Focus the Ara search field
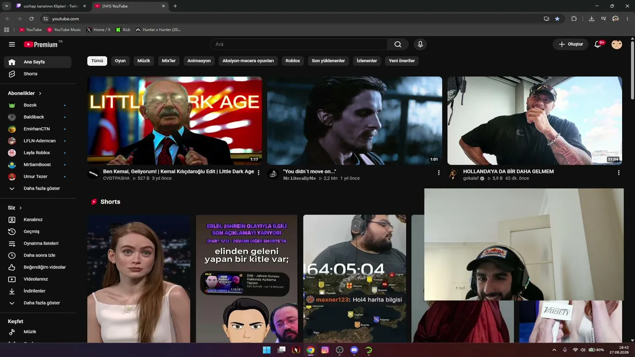 pyautogui.click(x=299, y=44)
